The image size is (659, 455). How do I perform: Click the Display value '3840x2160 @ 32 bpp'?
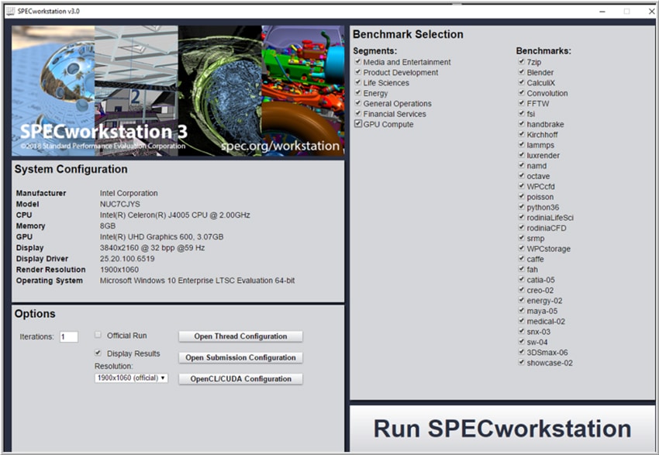(137, 247)
